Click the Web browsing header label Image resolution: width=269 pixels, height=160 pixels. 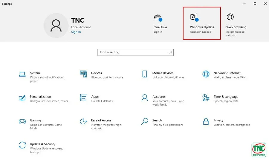[x=236, y=27]
